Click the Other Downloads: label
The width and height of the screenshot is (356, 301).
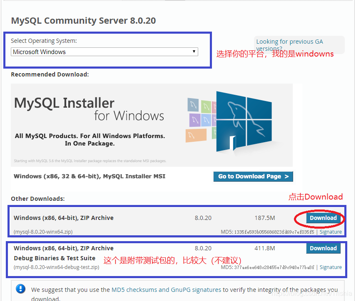pyautogui.click(x=38, y=199)
